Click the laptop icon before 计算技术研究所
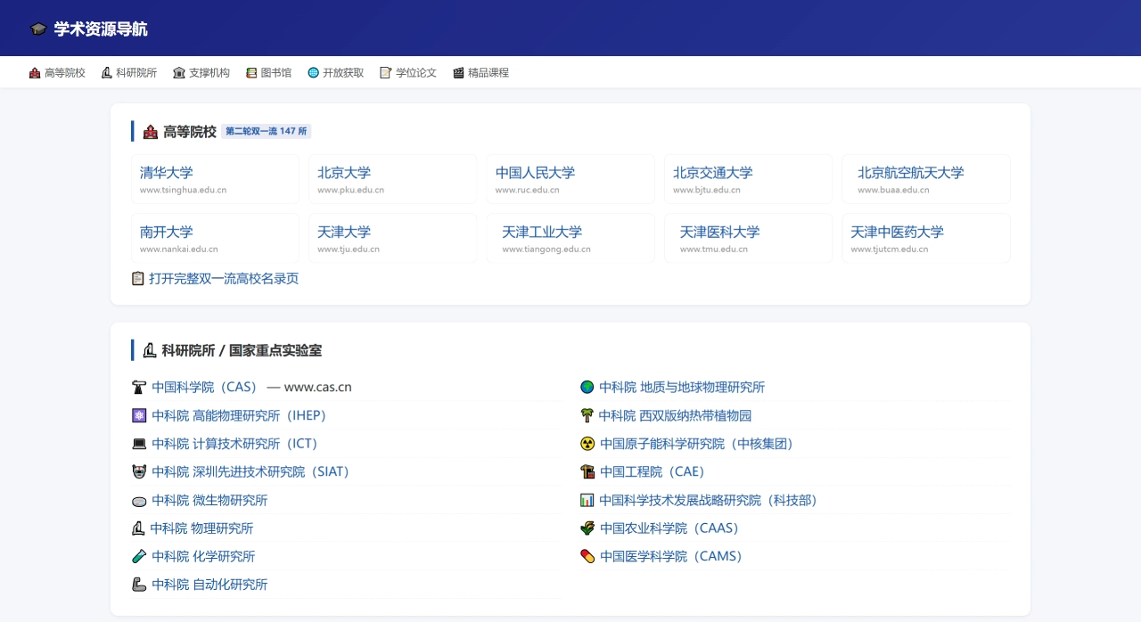The image size is (1141, 622). point(138,444)
